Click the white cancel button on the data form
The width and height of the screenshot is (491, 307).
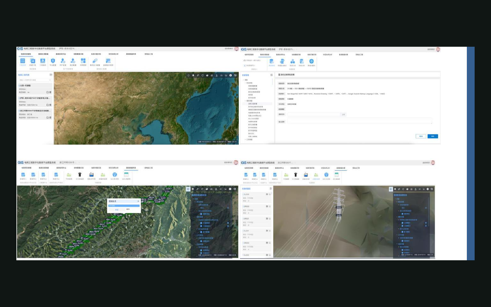coord(421,136)
